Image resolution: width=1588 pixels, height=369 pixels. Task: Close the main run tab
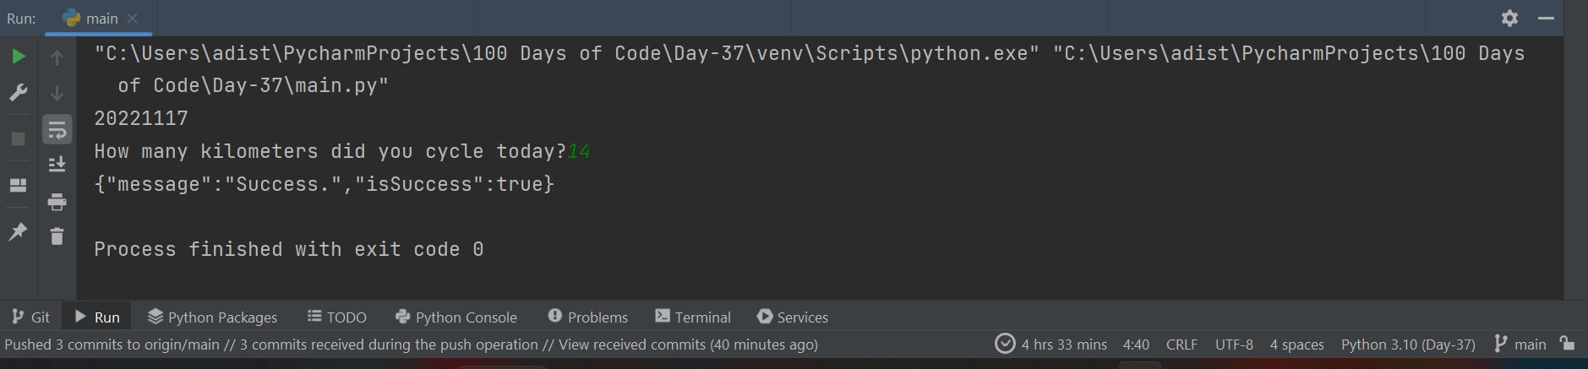132,18
